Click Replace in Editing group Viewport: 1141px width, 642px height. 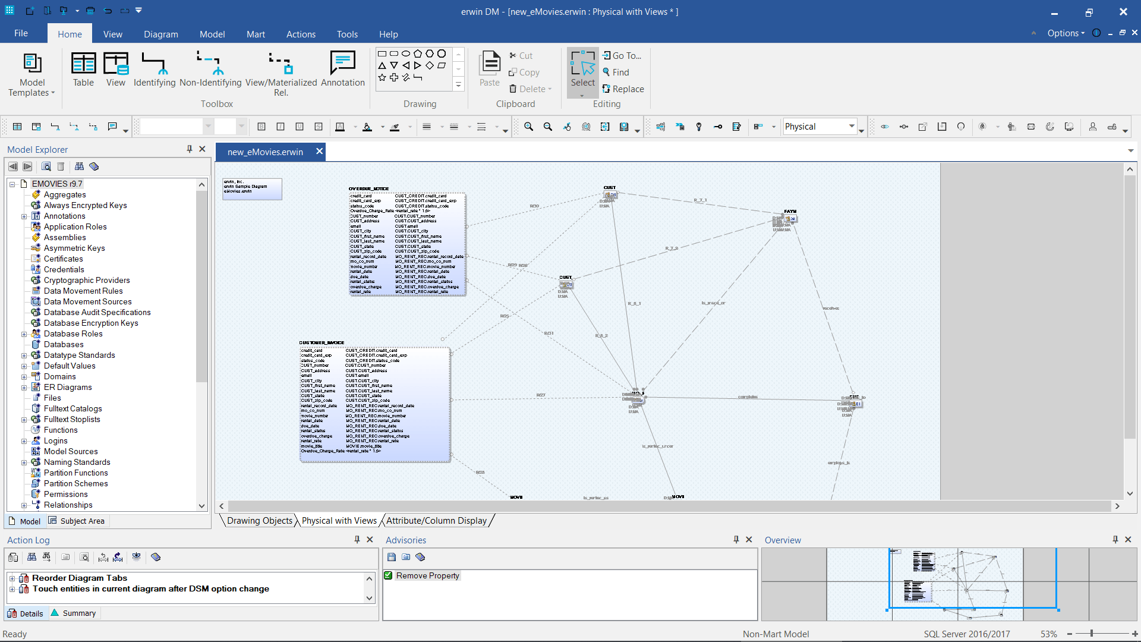623,89
